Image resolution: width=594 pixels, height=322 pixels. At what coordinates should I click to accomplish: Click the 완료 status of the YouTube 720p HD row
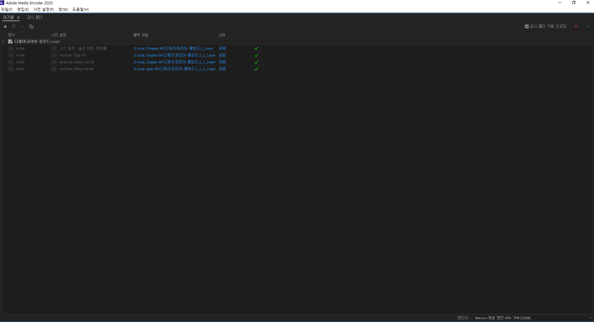click(x=222, y=55)
